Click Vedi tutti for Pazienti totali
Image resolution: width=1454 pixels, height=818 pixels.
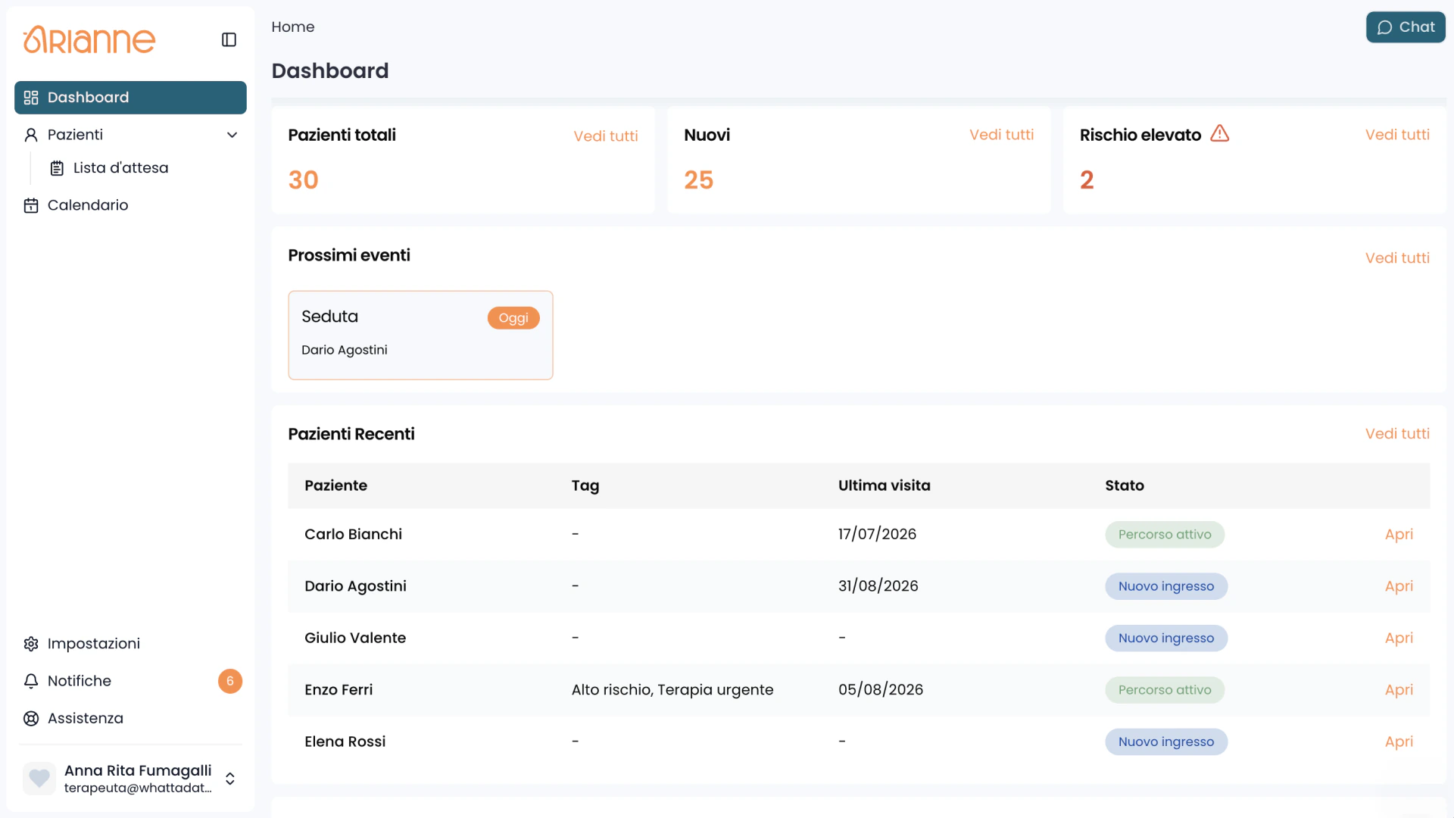click(606, 136)
